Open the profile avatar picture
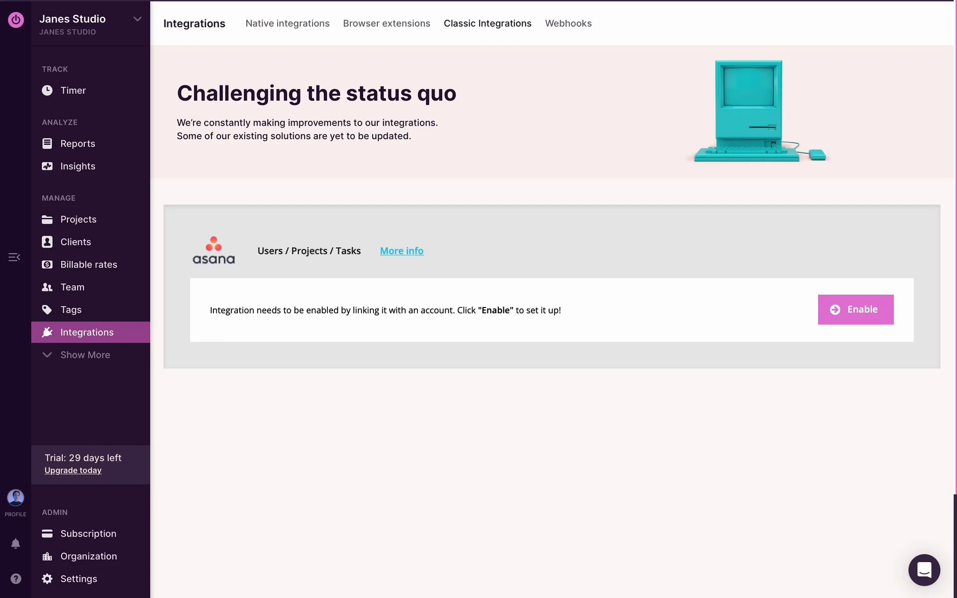Screen dimensions: 957x598 click(15, 497)
